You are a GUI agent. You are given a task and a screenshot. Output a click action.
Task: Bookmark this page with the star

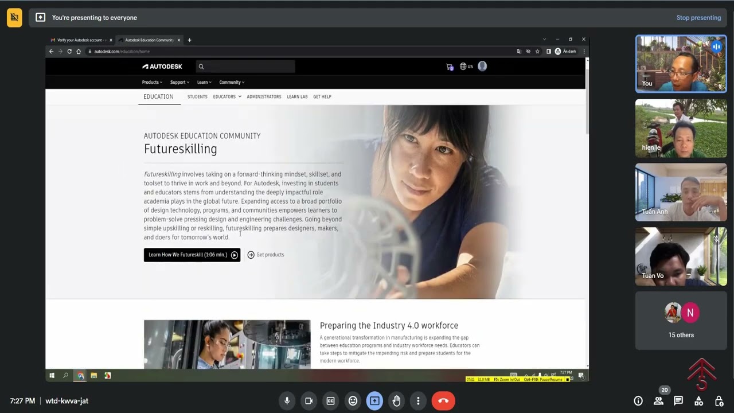[x=537, y=51]
